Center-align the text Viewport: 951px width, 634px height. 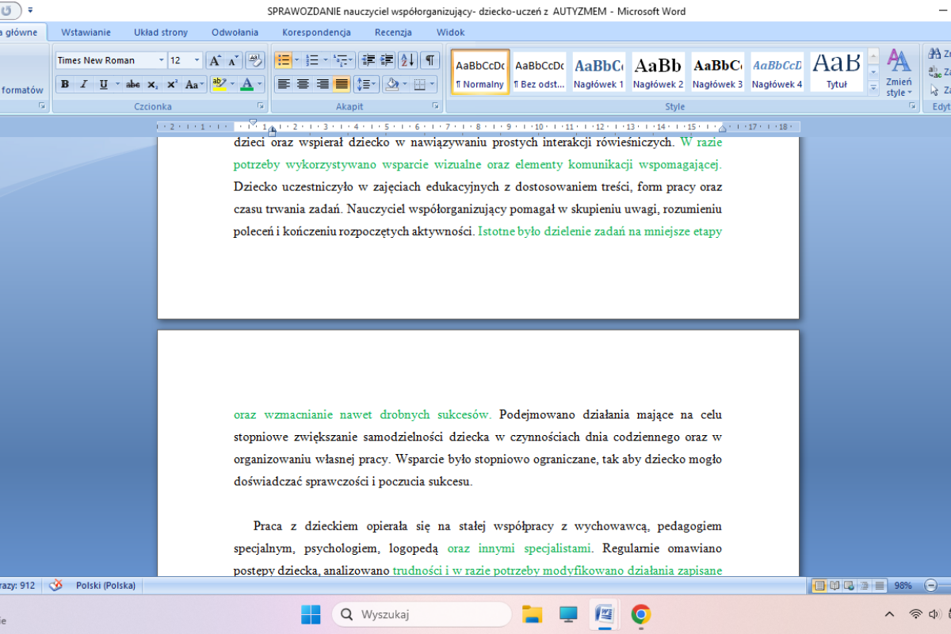pos(303,84)
